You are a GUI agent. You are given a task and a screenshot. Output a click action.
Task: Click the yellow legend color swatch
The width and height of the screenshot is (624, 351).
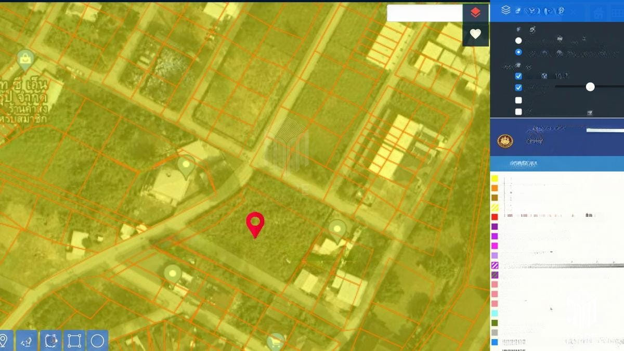pyautogui.click(x=495, y=179)
